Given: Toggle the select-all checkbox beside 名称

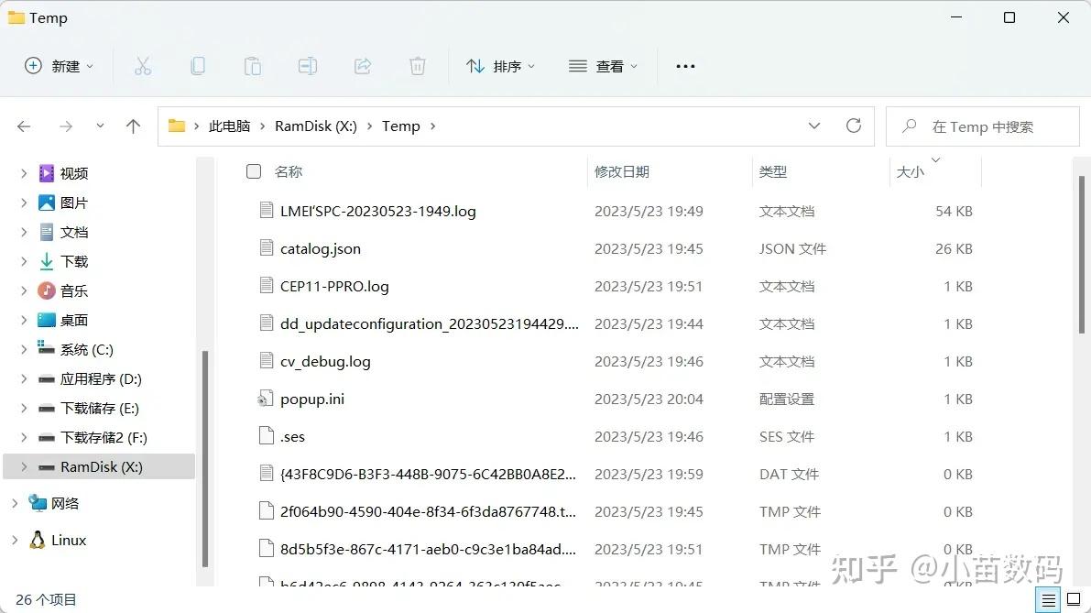Looking at the screenshot, I should (253, 171).
